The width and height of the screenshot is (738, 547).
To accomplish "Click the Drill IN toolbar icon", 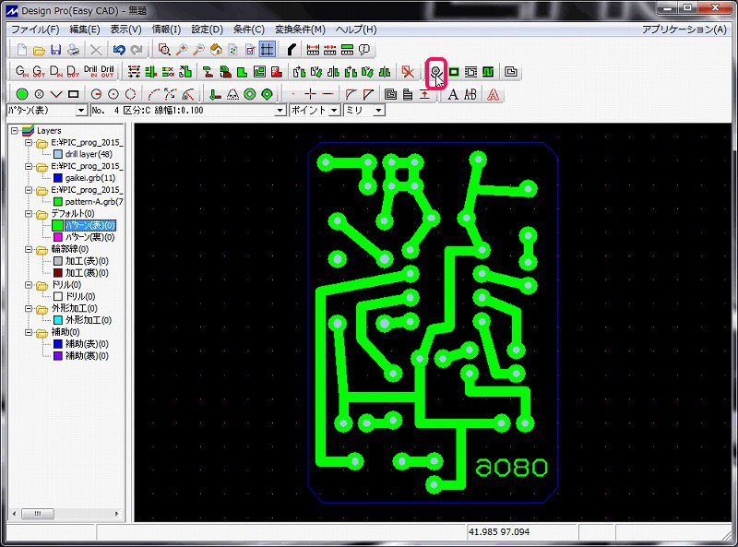I will tap(90, 72).
